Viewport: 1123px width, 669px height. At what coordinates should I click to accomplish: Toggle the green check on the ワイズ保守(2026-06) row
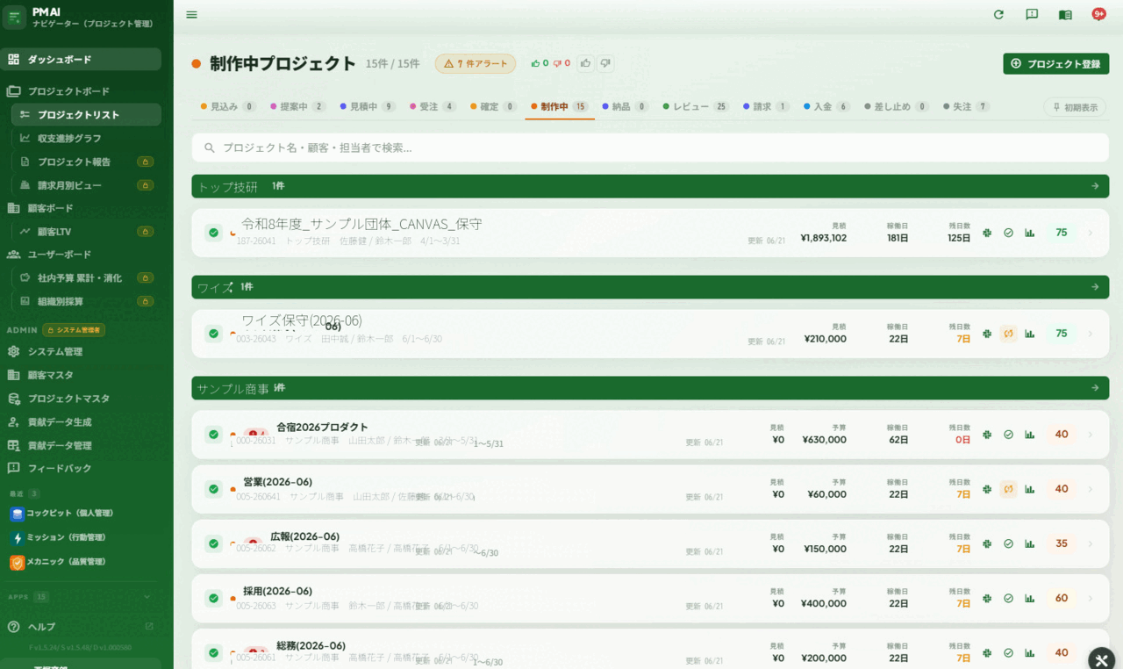pos(213,334)
